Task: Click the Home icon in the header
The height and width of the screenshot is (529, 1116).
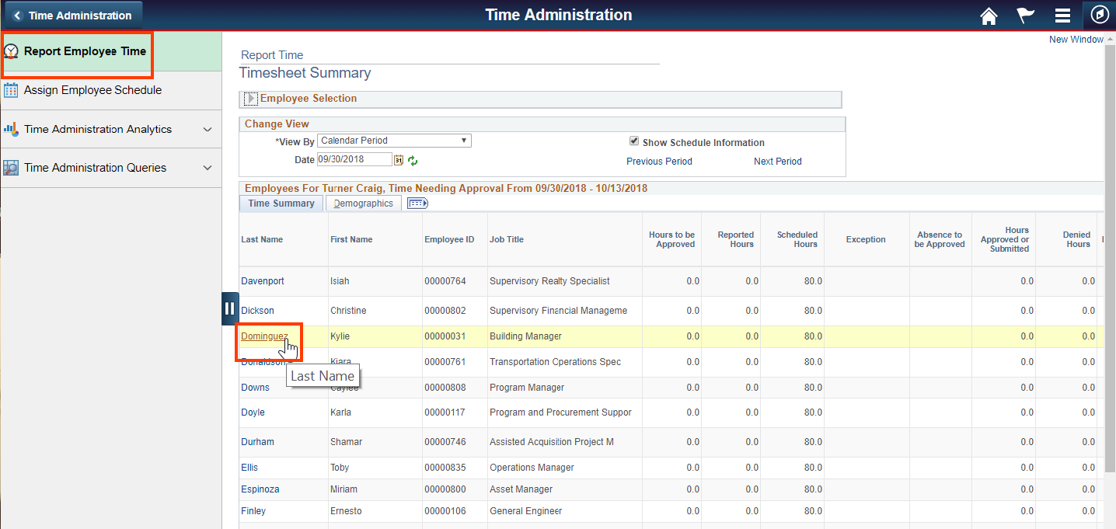Action: (988, 15)
